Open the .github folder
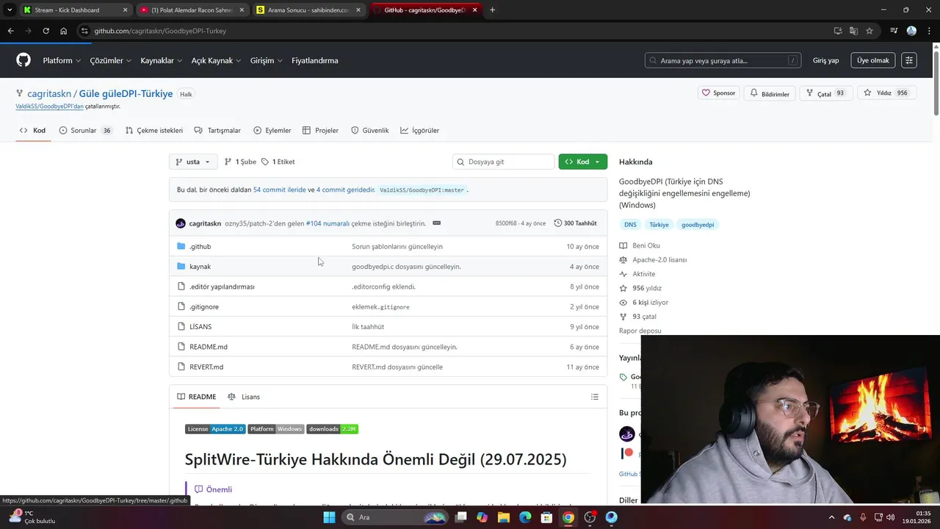The image size is (940, 529). [x=200, y=246]
